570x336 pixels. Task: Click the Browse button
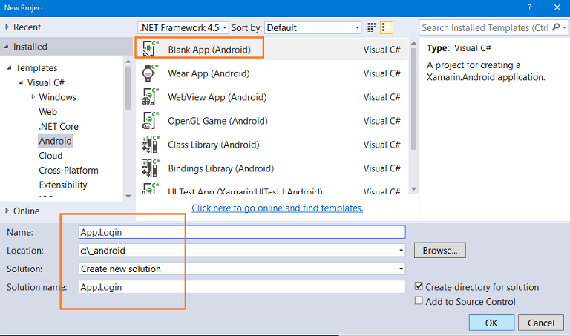[439, 251]
